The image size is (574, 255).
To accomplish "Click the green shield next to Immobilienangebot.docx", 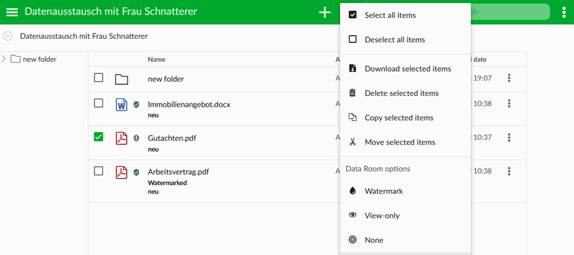I will [x=136, y=104].
